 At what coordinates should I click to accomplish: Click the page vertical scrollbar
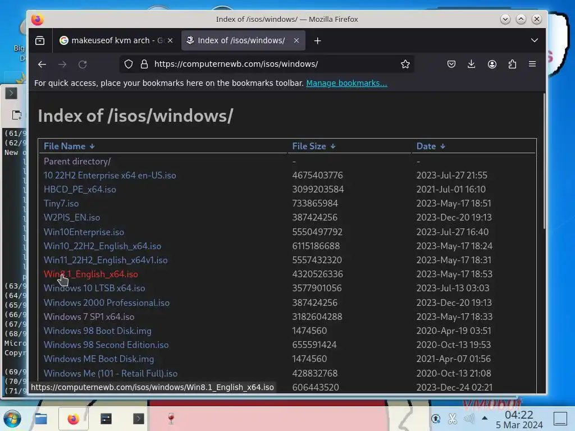click(544, 161)
